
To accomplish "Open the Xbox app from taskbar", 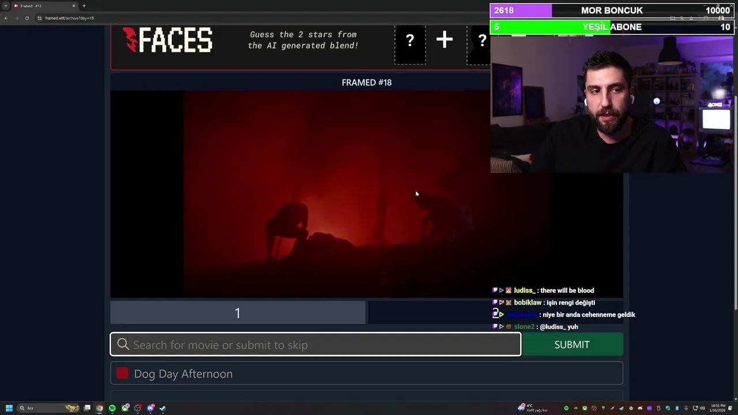I will click(x=125, y=408).
